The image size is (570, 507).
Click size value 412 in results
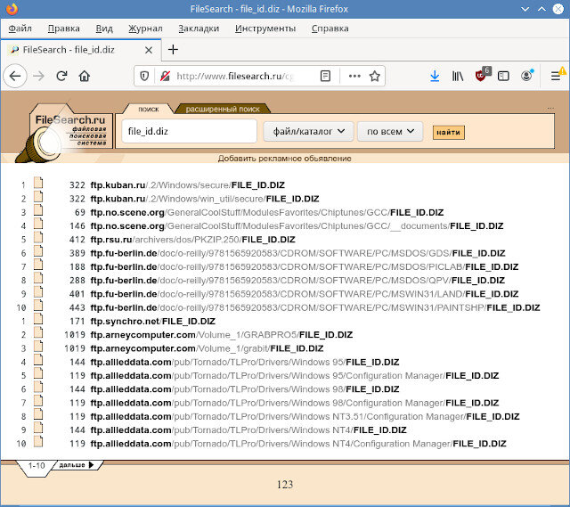[x=77, y=240]
